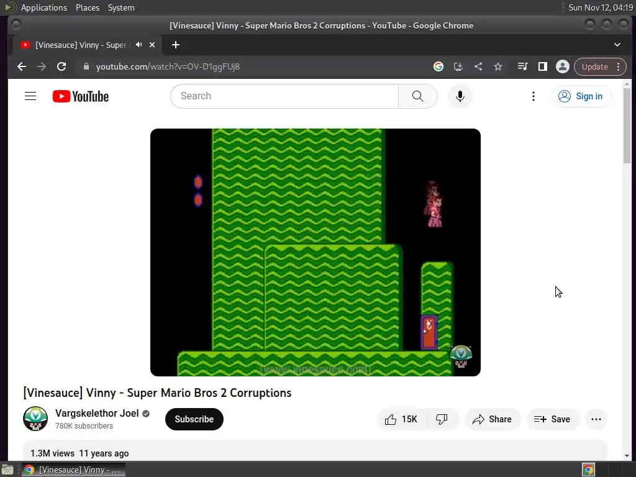Click the scrollbar down arrow
The width and height of the screenshot is (636, 477).
pos(627,455)
